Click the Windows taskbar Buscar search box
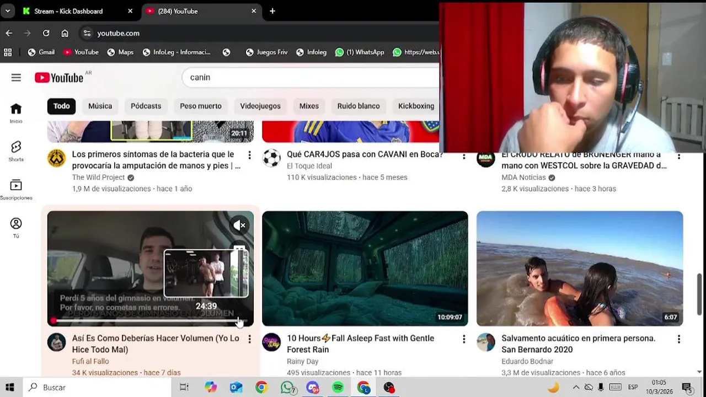 (97, 388)
